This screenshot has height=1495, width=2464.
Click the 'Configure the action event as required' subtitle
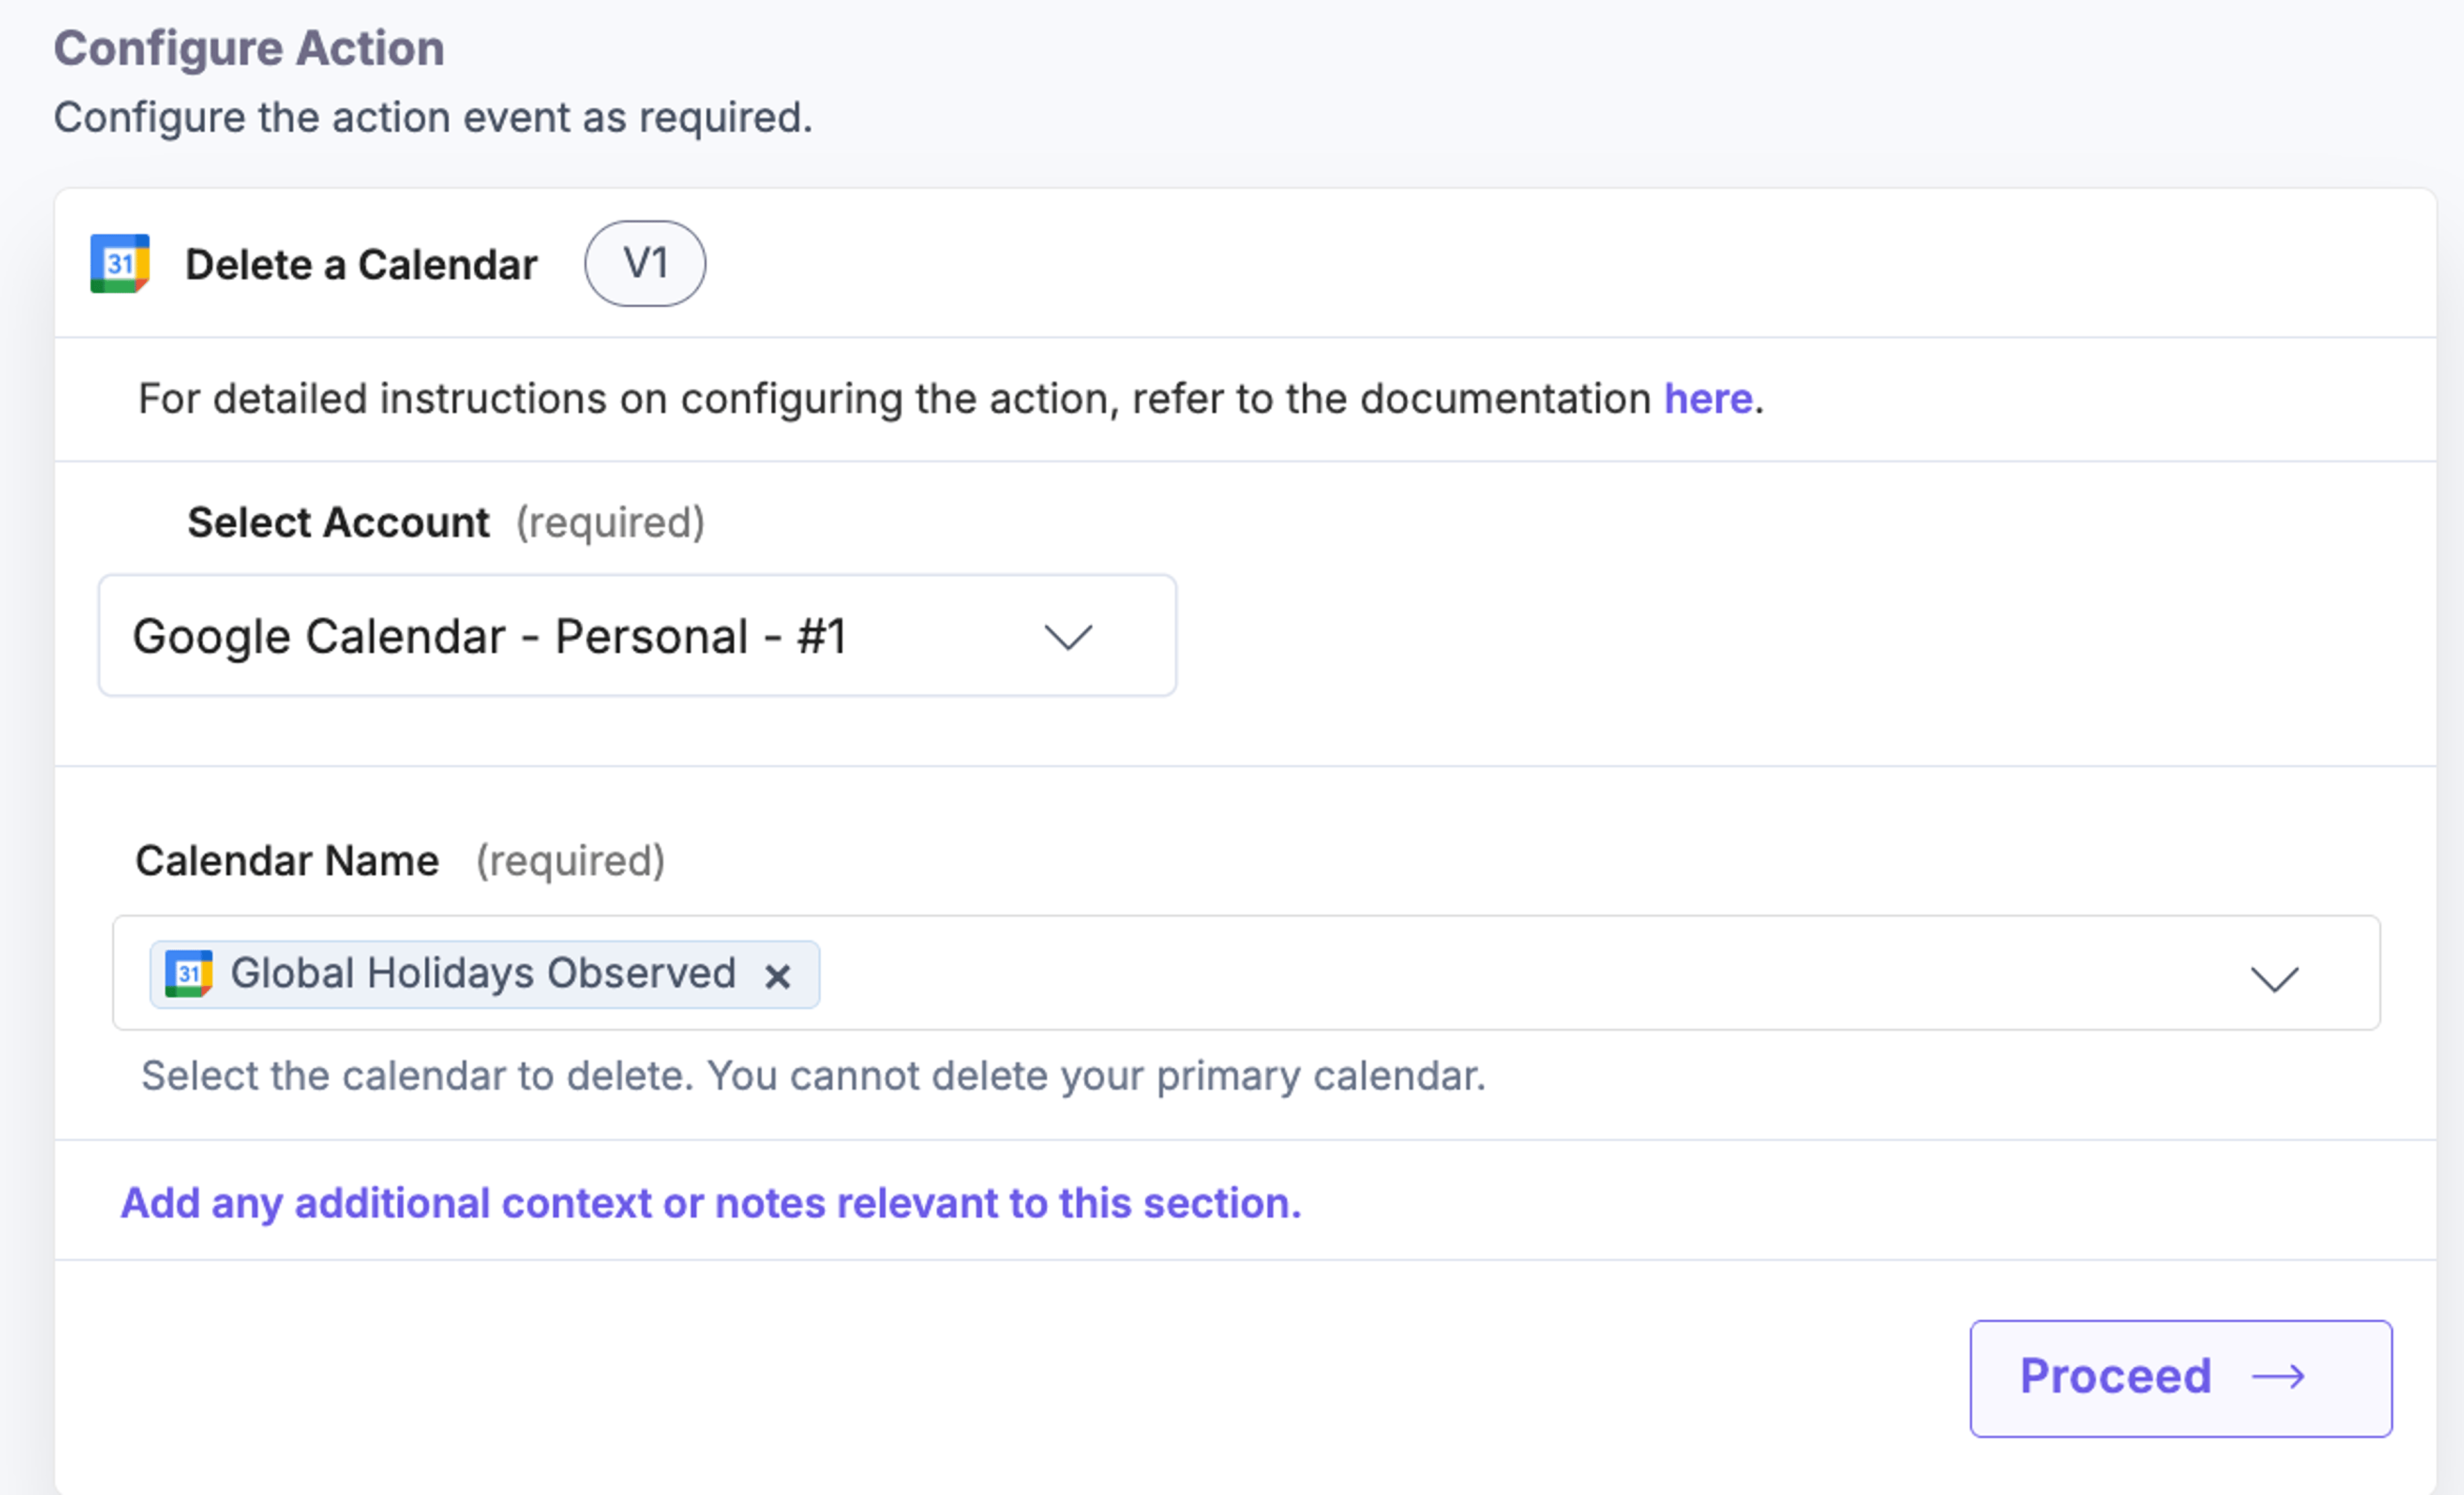pos(433,118)
